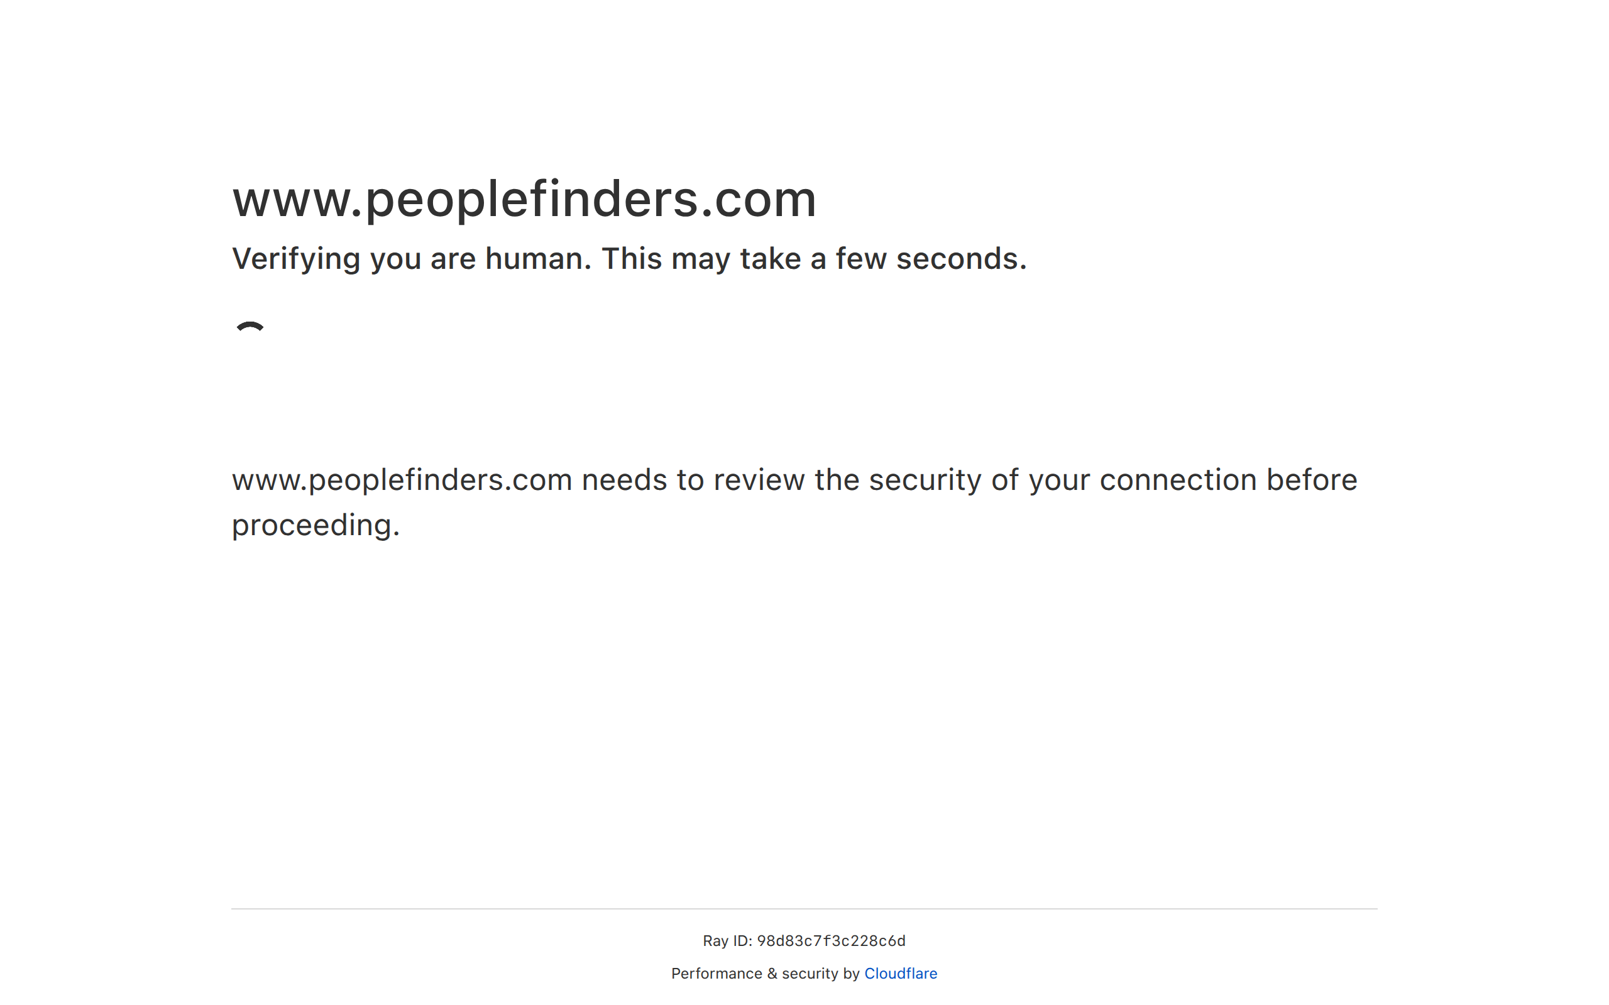Open the Cloudflare link in footer
Screen dimensions: 1609x1005
click(x=900, y=974)
